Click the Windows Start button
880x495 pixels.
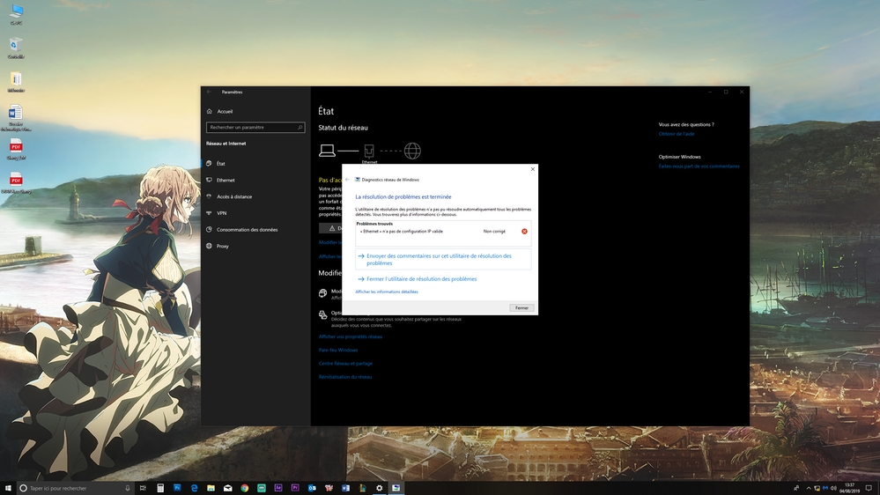tap(9, 488)
